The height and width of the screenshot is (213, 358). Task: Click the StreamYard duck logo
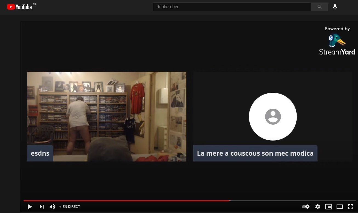click(x=337, y=41)
